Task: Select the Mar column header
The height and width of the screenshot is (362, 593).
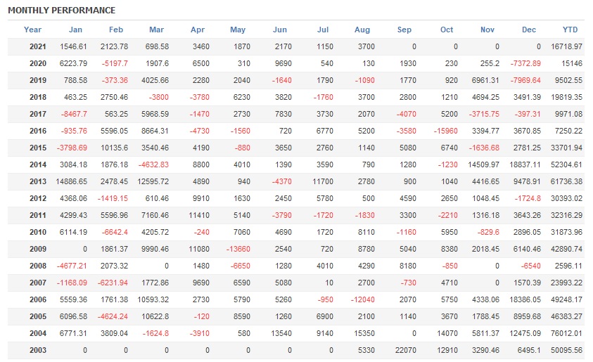Action: (156, 30)
